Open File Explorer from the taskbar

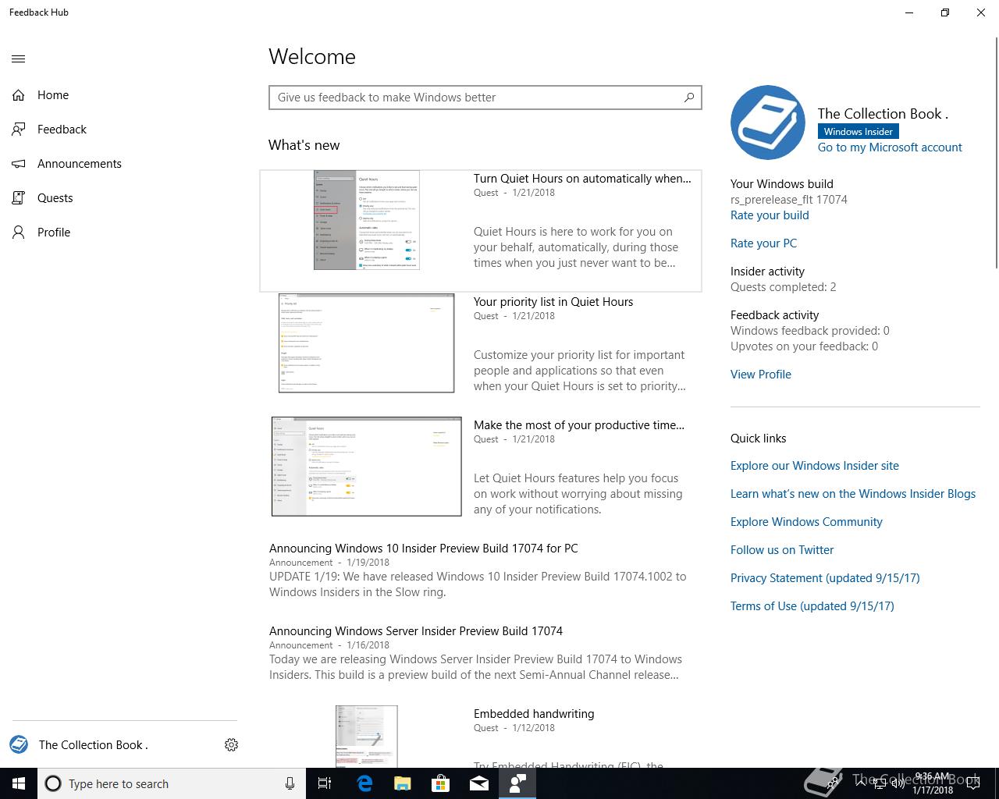(x=403, y=783)
